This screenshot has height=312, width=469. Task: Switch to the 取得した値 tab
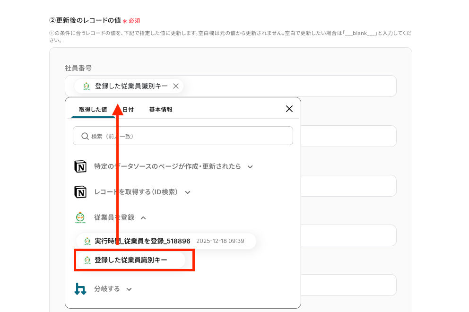pyautogui.click(x=93, y=110)
